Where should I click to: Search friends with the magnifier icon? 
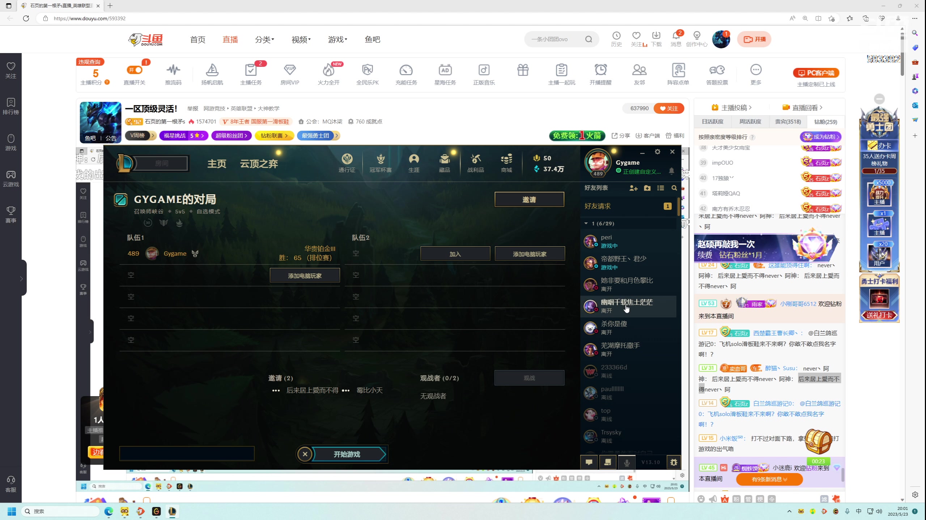674,188
